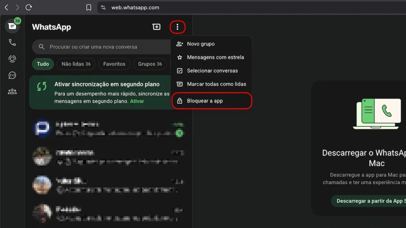
Task: Click the WhatsApp heading text
Action: (52, 27)
